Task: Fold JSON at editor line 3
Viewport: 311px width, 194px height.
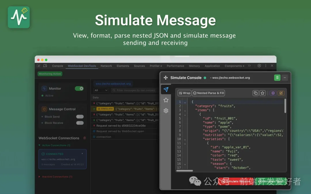Action: pos(185,110)
